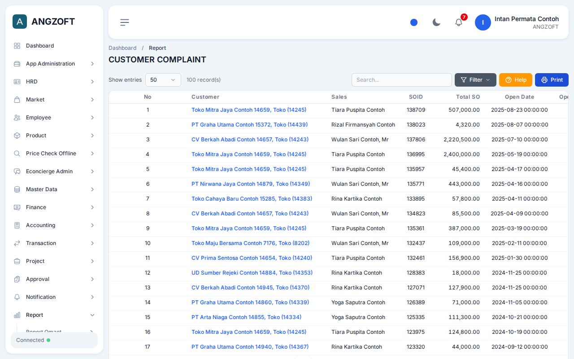Open Toko Cahaya Baru Contoh 15285 link
The width and height of the screenshot is (574, 359).
(252, 199)
